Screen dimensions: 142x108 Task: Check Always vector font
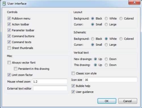tap(9, 62)
